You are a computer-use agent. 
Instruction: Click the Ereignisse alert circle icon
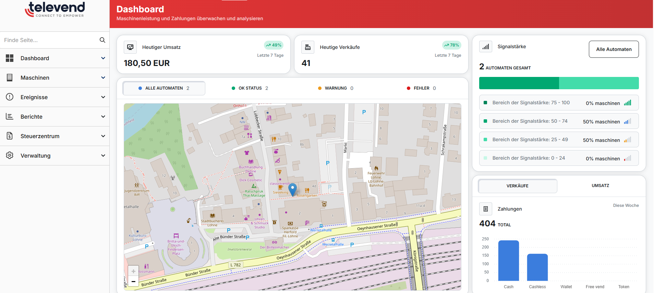coord(10,97)
